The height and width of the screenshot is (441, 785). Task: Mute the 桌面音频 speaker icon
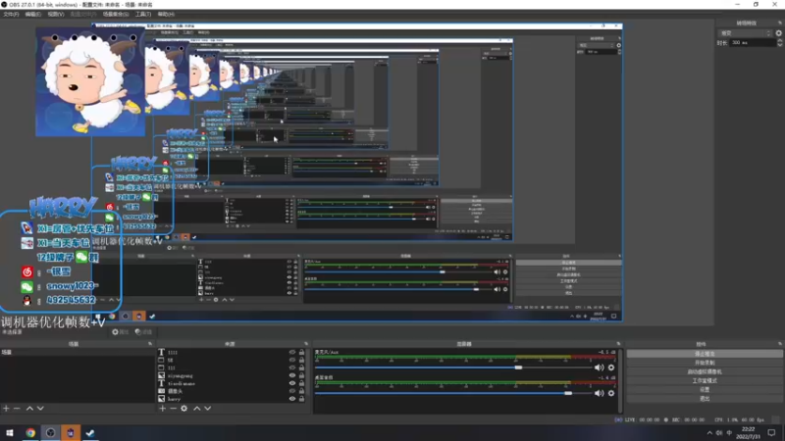(599, 394)
